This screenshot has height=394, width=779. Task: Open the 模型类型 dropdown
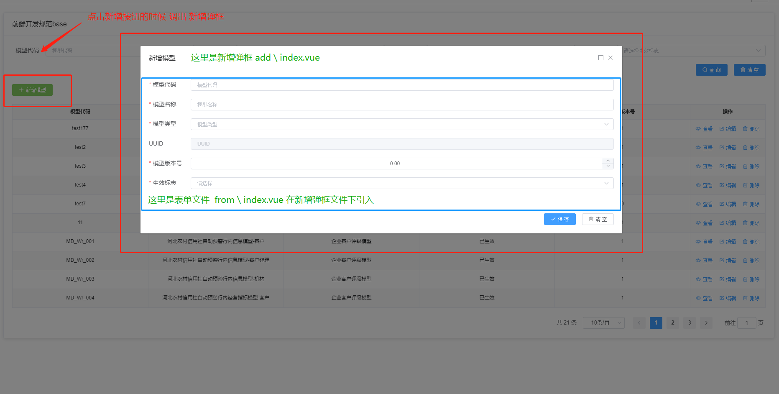(x=401, y=124)
